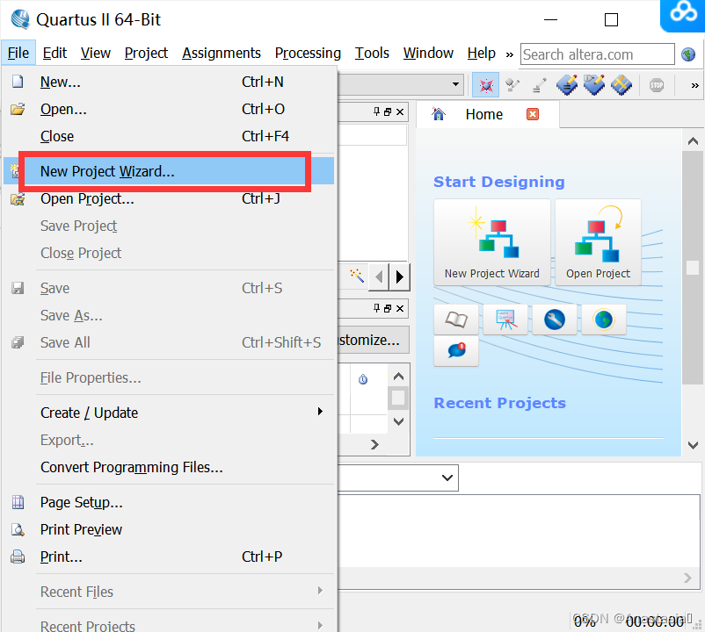
Task: Click the large New Project Wizard button on Home page
Action: [x=492, y=242]
